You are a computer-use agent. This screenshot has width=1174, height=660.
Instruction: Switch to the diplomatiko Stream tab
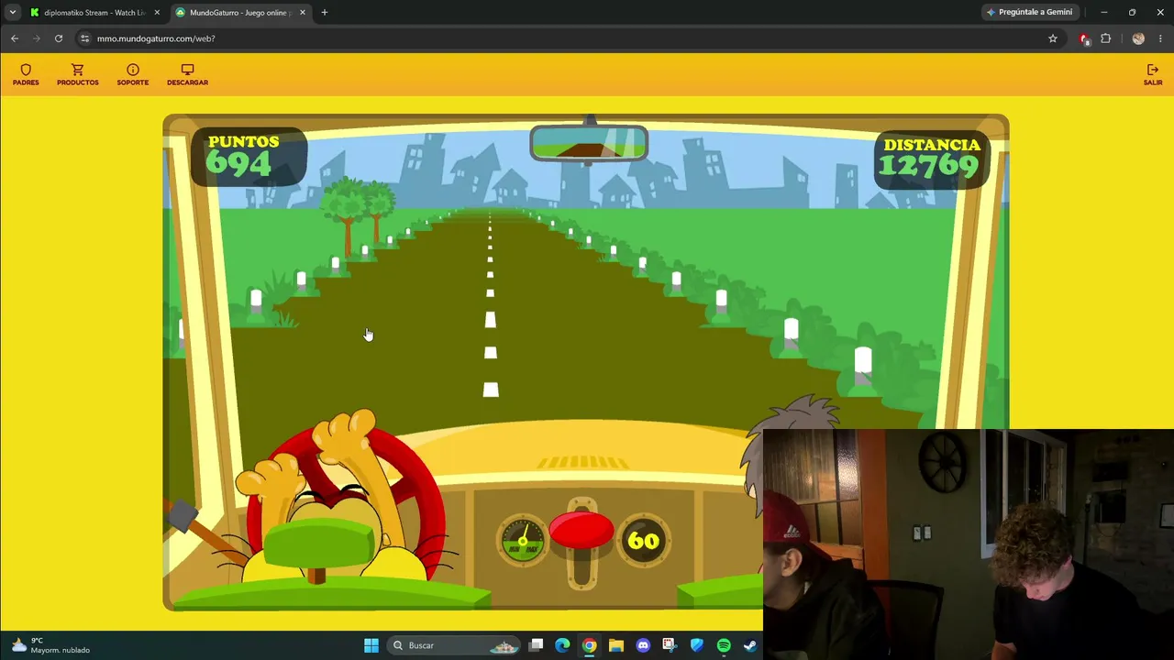click(x=95, y=12)
